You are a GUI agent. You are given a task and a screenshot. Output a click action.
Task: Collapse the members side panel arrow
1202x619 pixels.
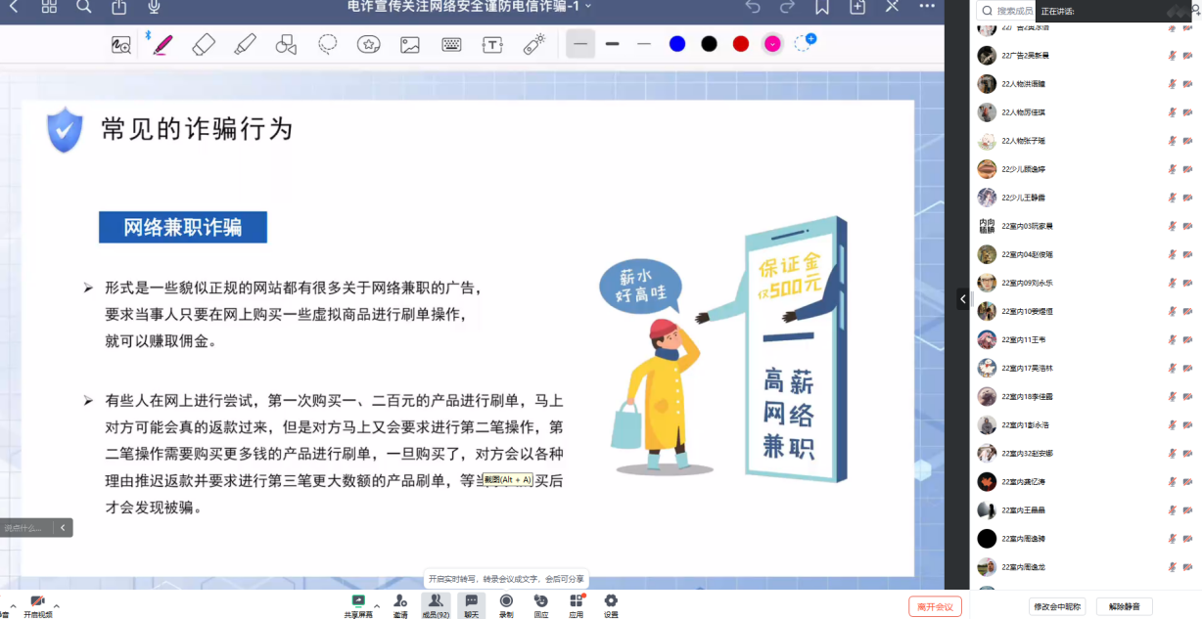pyautogui.click(x=963, y=299)
